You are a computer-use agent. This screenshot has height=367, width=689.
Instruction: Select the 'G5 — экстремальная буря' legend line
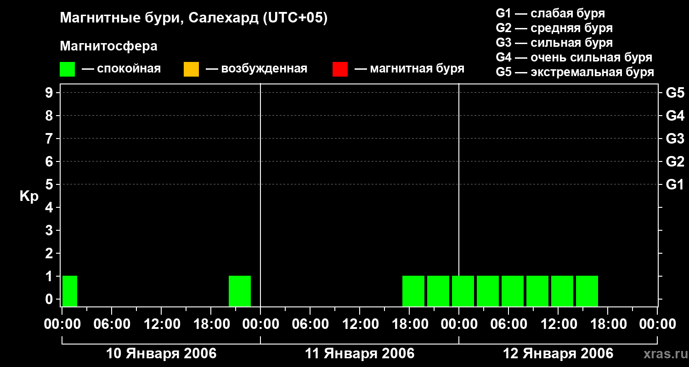click(x=575, y=72)
